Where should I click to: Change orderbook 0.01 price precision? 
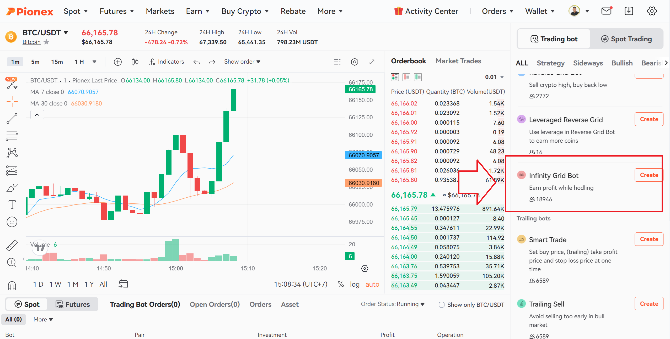[494, 77]
